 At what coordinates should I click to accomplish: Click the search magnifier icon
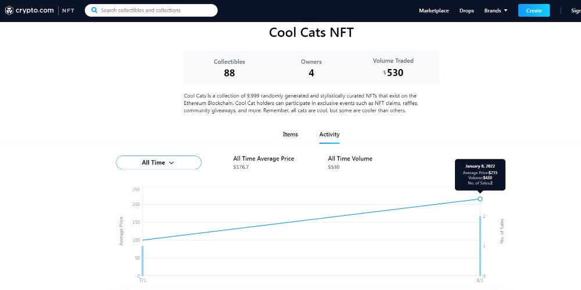point(95,10)
